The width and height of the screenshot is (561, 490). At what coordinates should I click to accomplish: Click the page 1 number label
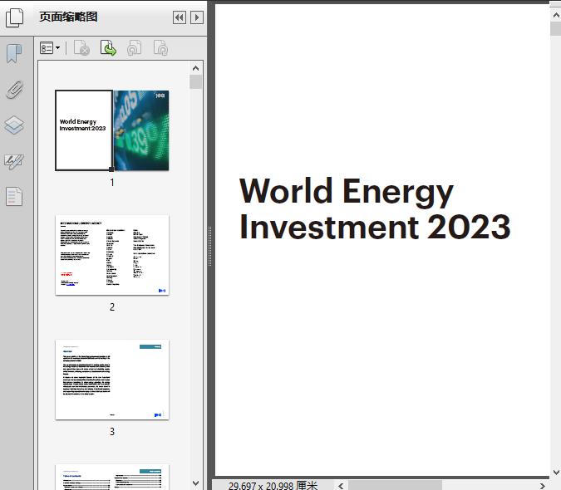(x=112, y=183)
